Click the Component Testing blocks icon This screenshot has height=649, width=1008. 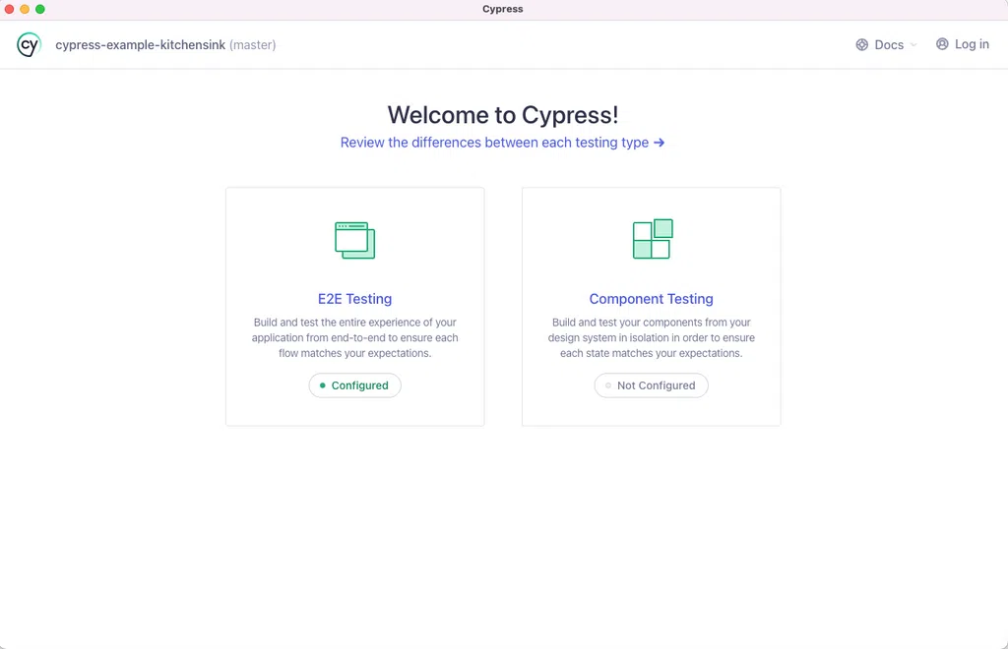[652, 239]
